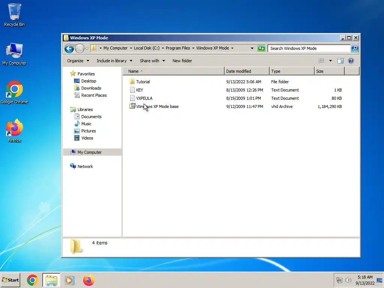Sort by the Type column header
This screenshot has width=384, height=288.
pos(292,71)
